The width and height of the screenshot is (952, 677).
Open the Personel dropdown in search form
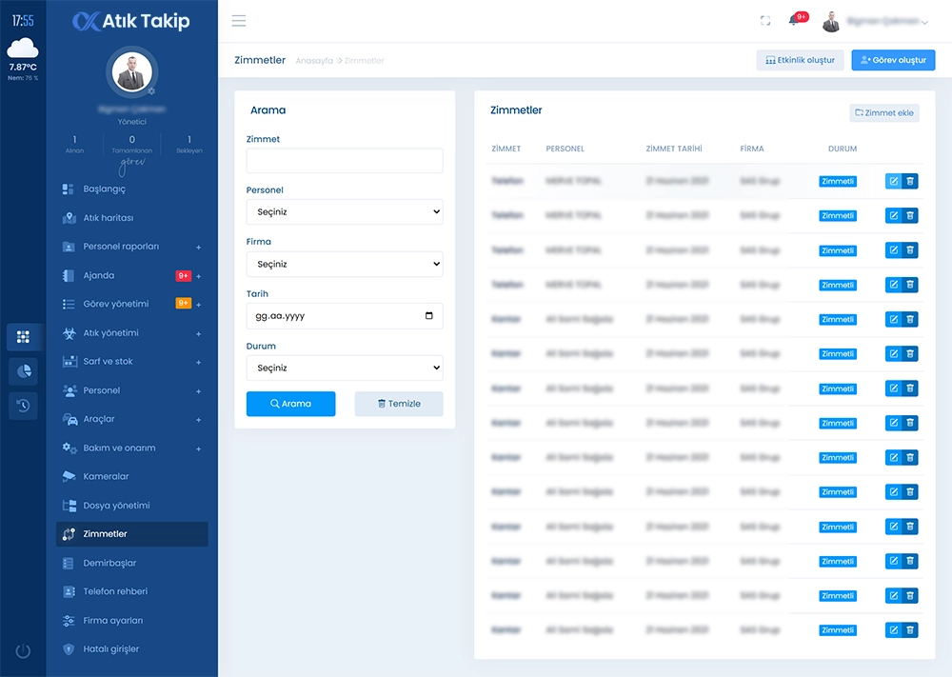(x=345, y=212)
